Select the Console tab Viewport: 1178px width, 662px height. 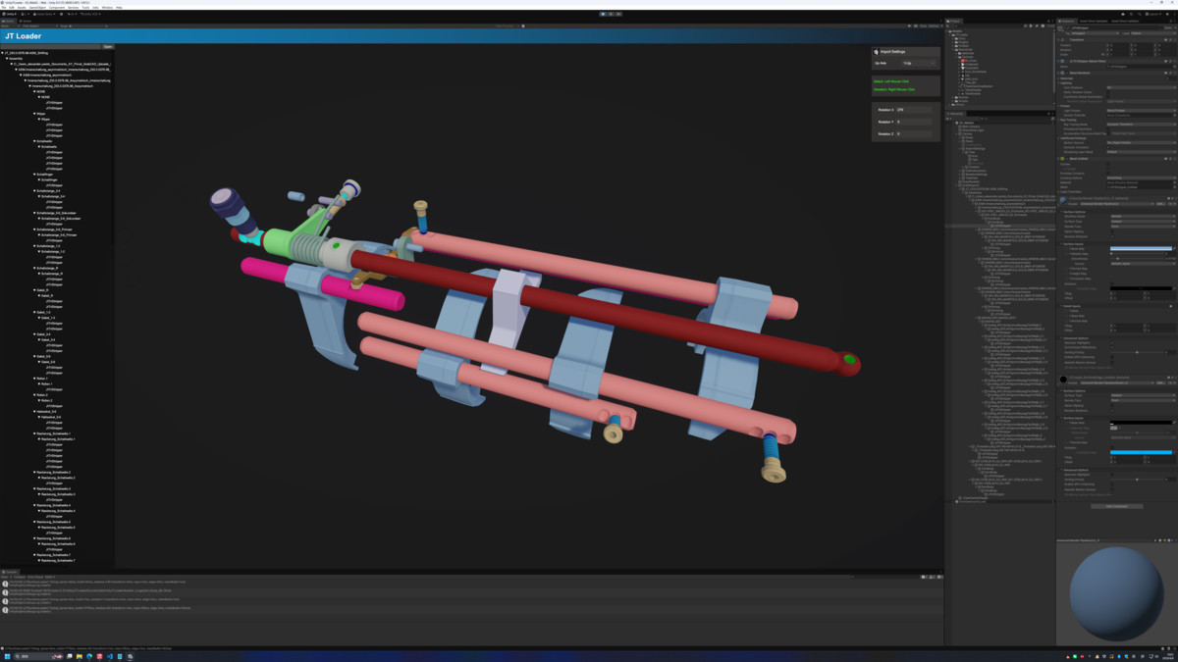(10, 572)
